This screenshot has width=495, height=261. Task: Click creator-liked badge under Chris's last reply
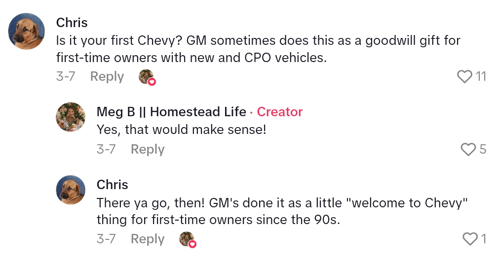click(187, 239)
